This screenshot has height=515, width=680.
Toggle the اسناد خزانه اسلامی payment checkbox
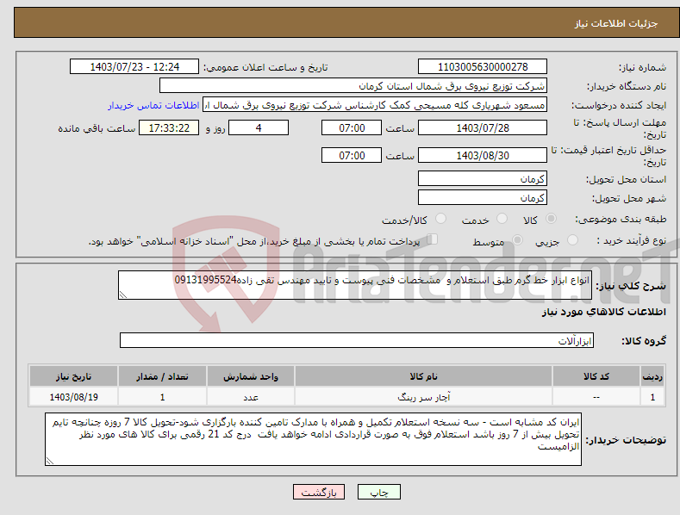point(432,239)
